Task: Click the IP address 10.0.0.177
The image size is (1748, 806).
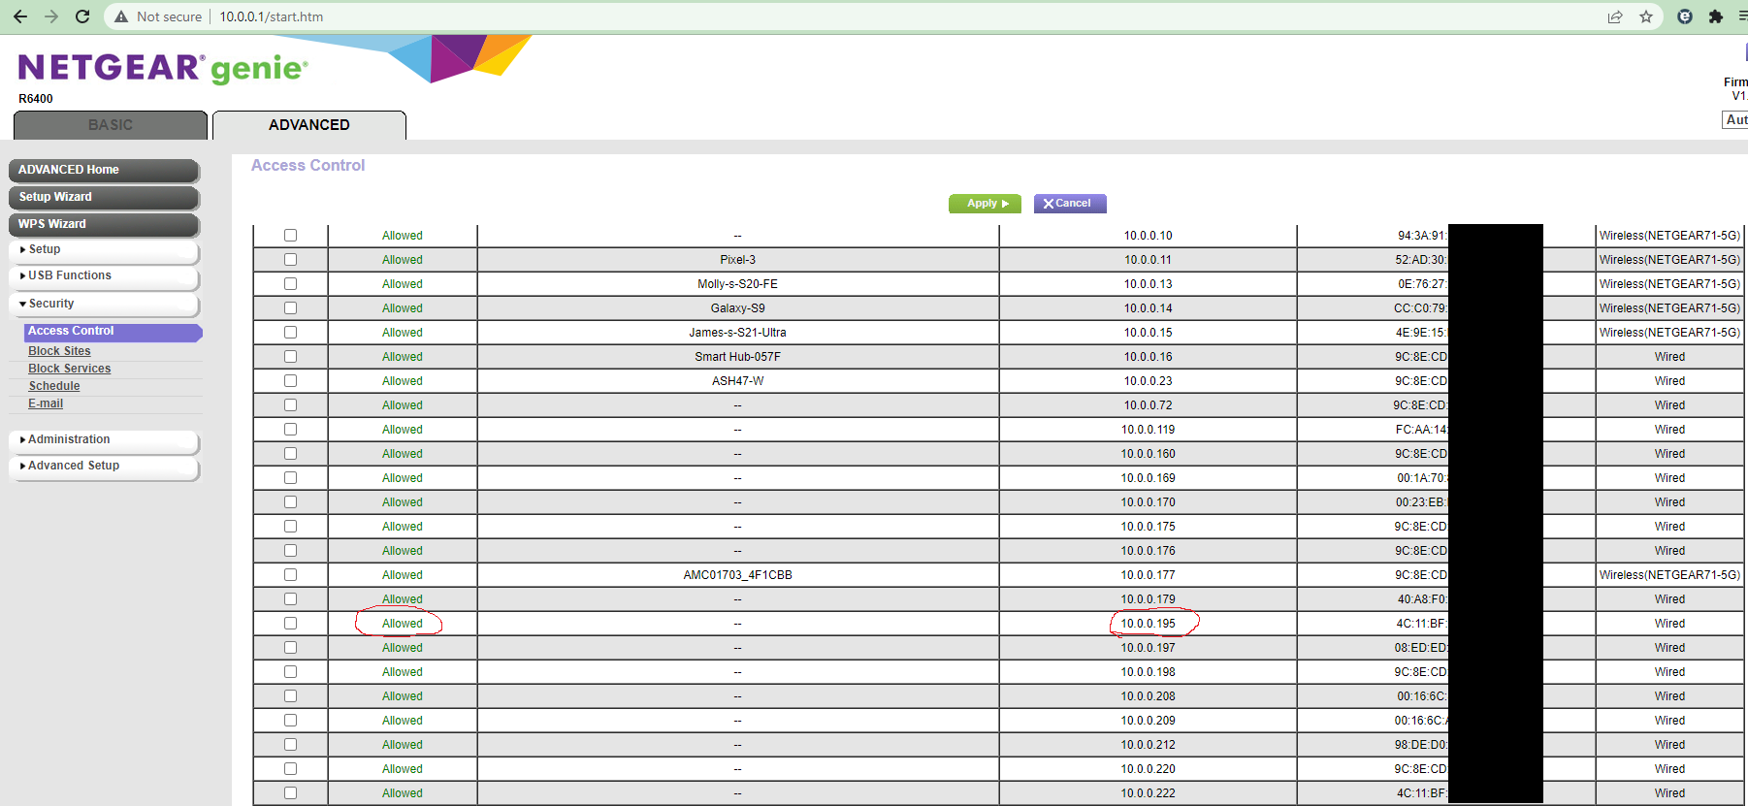Action: click(x=1148, y=575)
